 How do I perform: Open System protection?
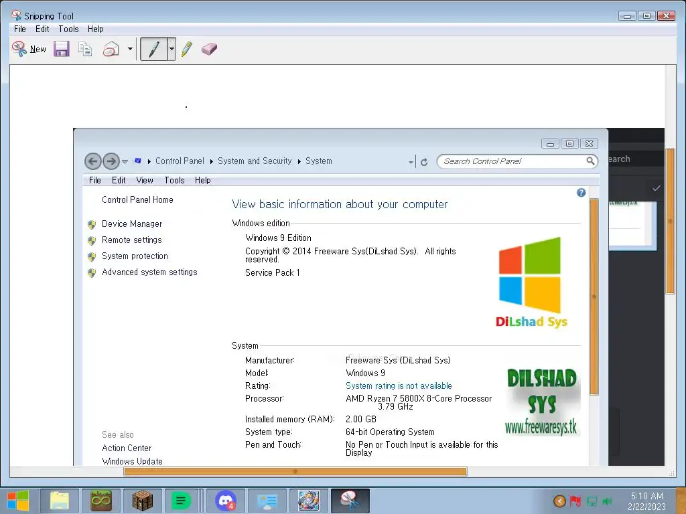(x=135, y=256)
